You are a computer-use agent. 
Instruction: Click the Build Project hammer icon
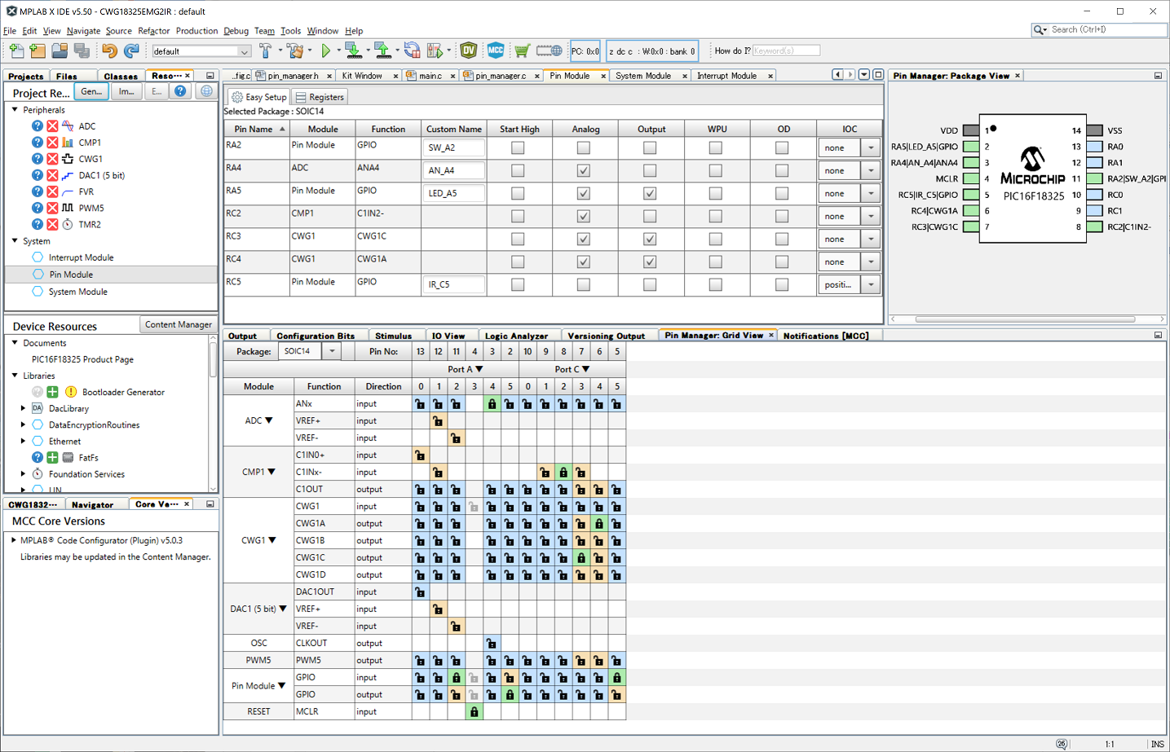click(x=265, y=51)
